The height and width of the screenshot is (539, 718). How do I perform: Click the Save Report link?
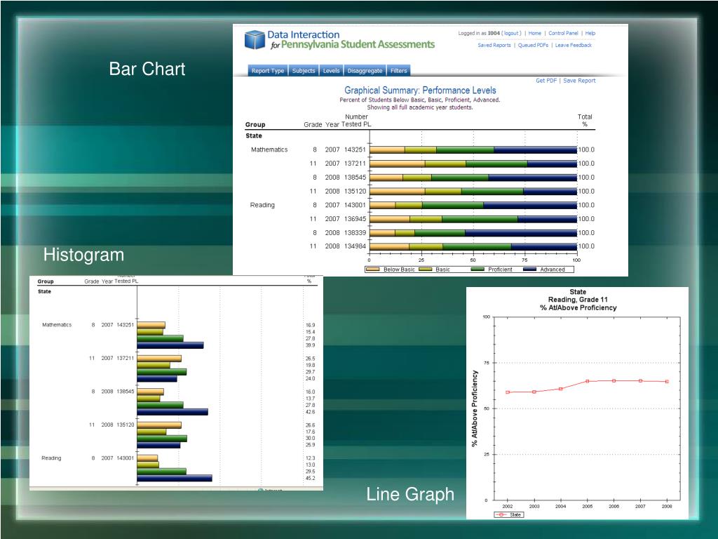point(579,80)
